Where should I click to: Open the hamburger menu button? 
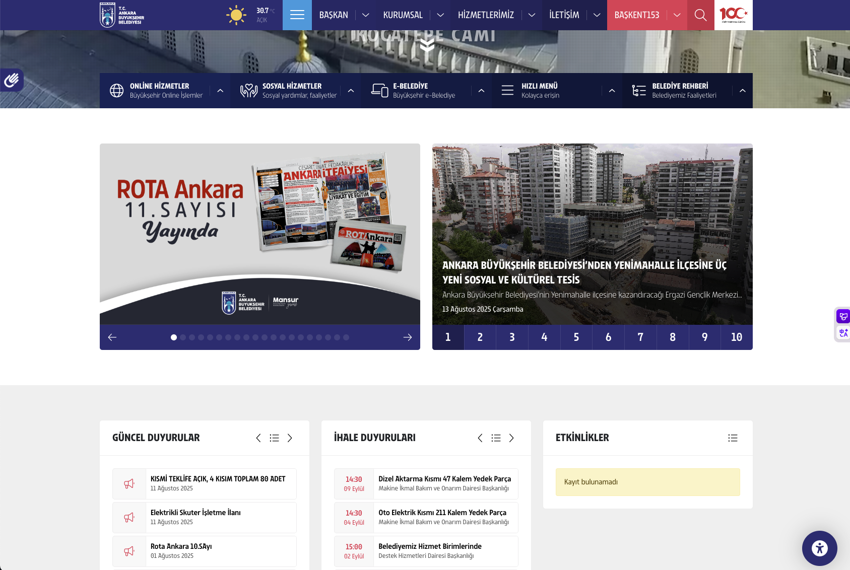point(297,15)
